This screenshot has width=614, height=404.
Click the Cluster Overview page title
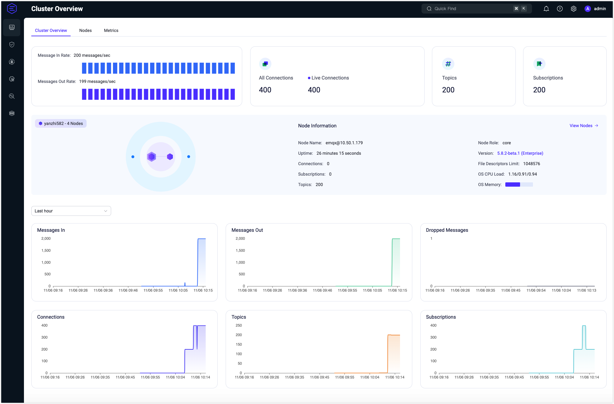(x=57, y=9)
